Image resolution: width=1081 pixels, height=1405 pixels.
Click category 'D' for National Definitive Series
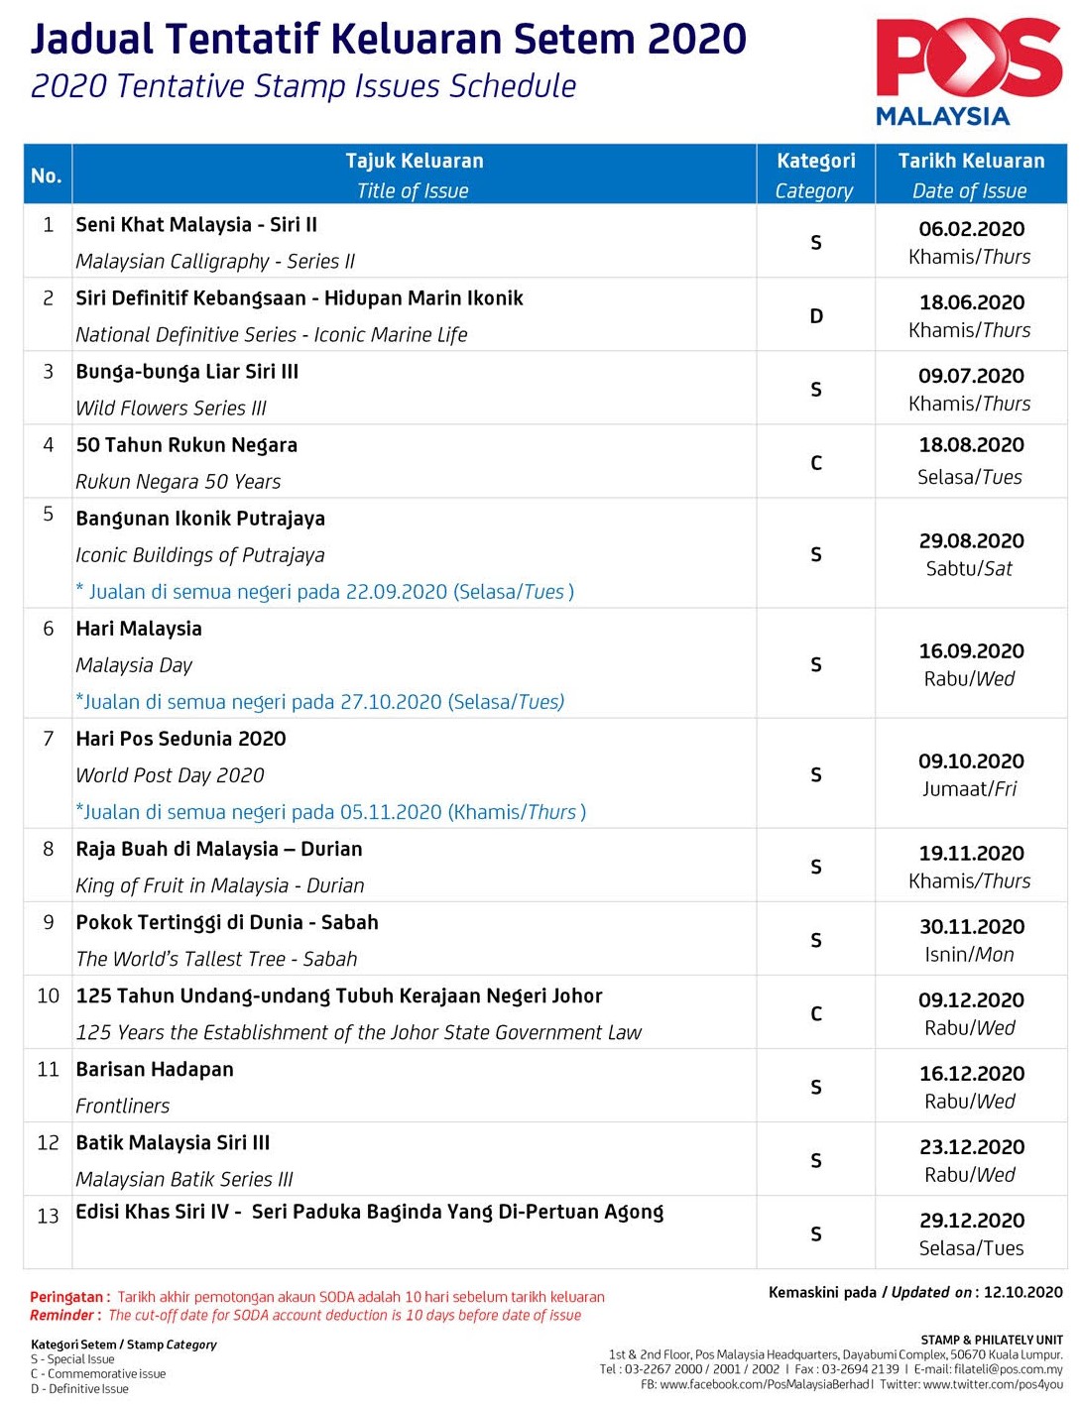[816, 316]
